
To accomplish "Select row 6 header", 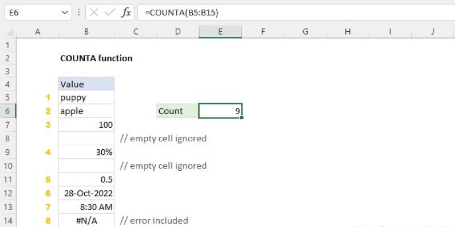I will tap(8, 111).
